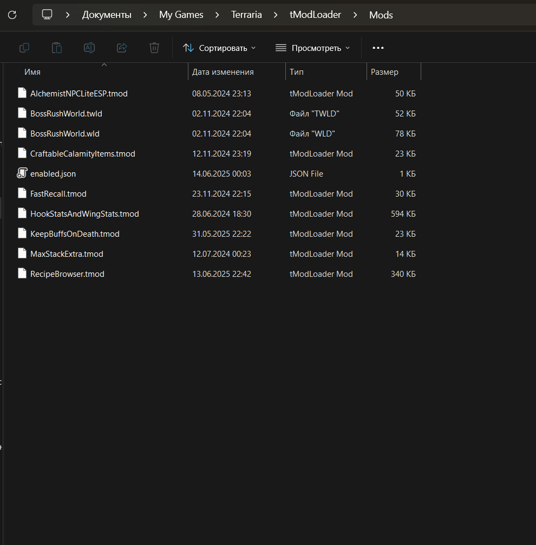Click the This PC monitor icon in breadcrumb
Viewport: 536px width, 545px height.
click(47, 15)
